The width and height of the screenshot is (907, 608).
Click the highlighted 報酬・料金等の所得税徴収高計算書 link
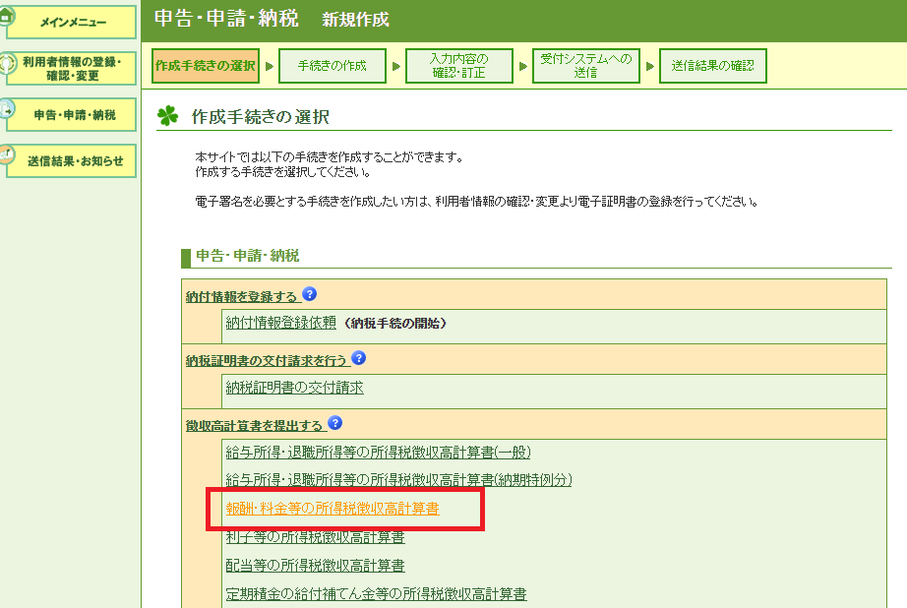(333, 509)
